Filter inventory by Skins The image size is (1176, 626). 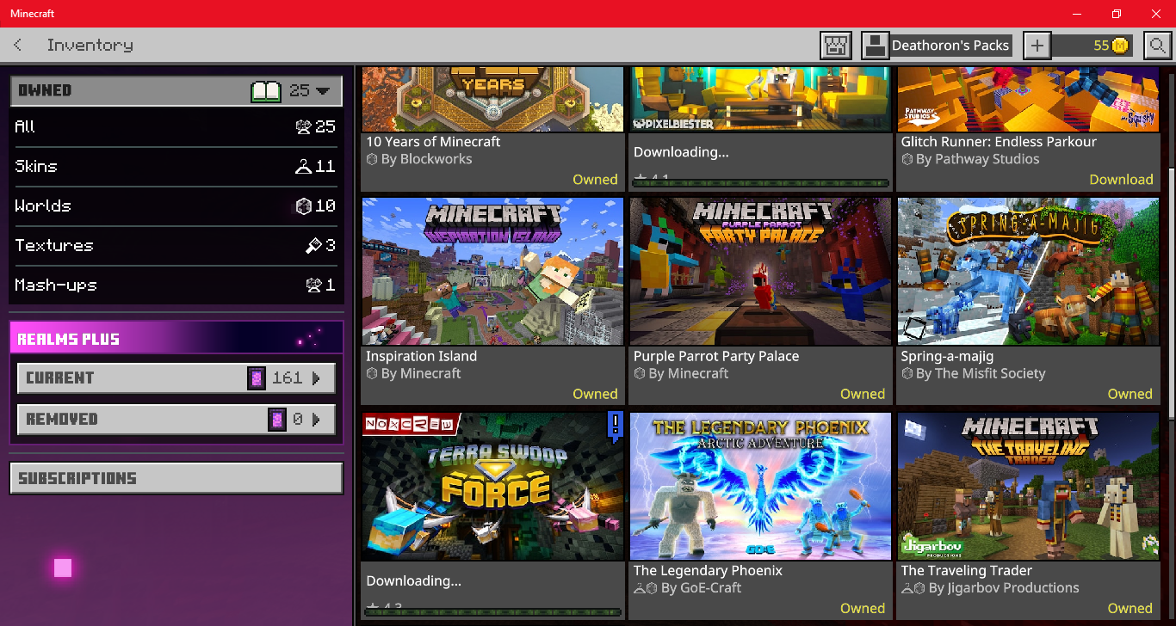click(176, 166)
